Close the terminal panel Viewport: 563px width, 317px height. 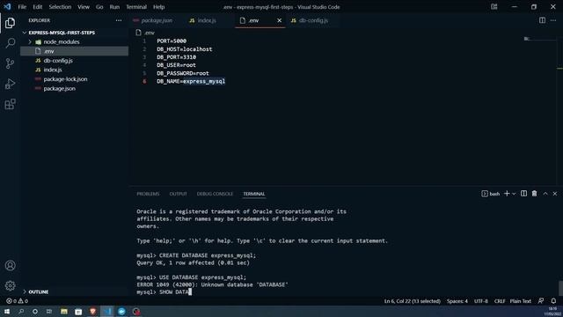point(555,194)
